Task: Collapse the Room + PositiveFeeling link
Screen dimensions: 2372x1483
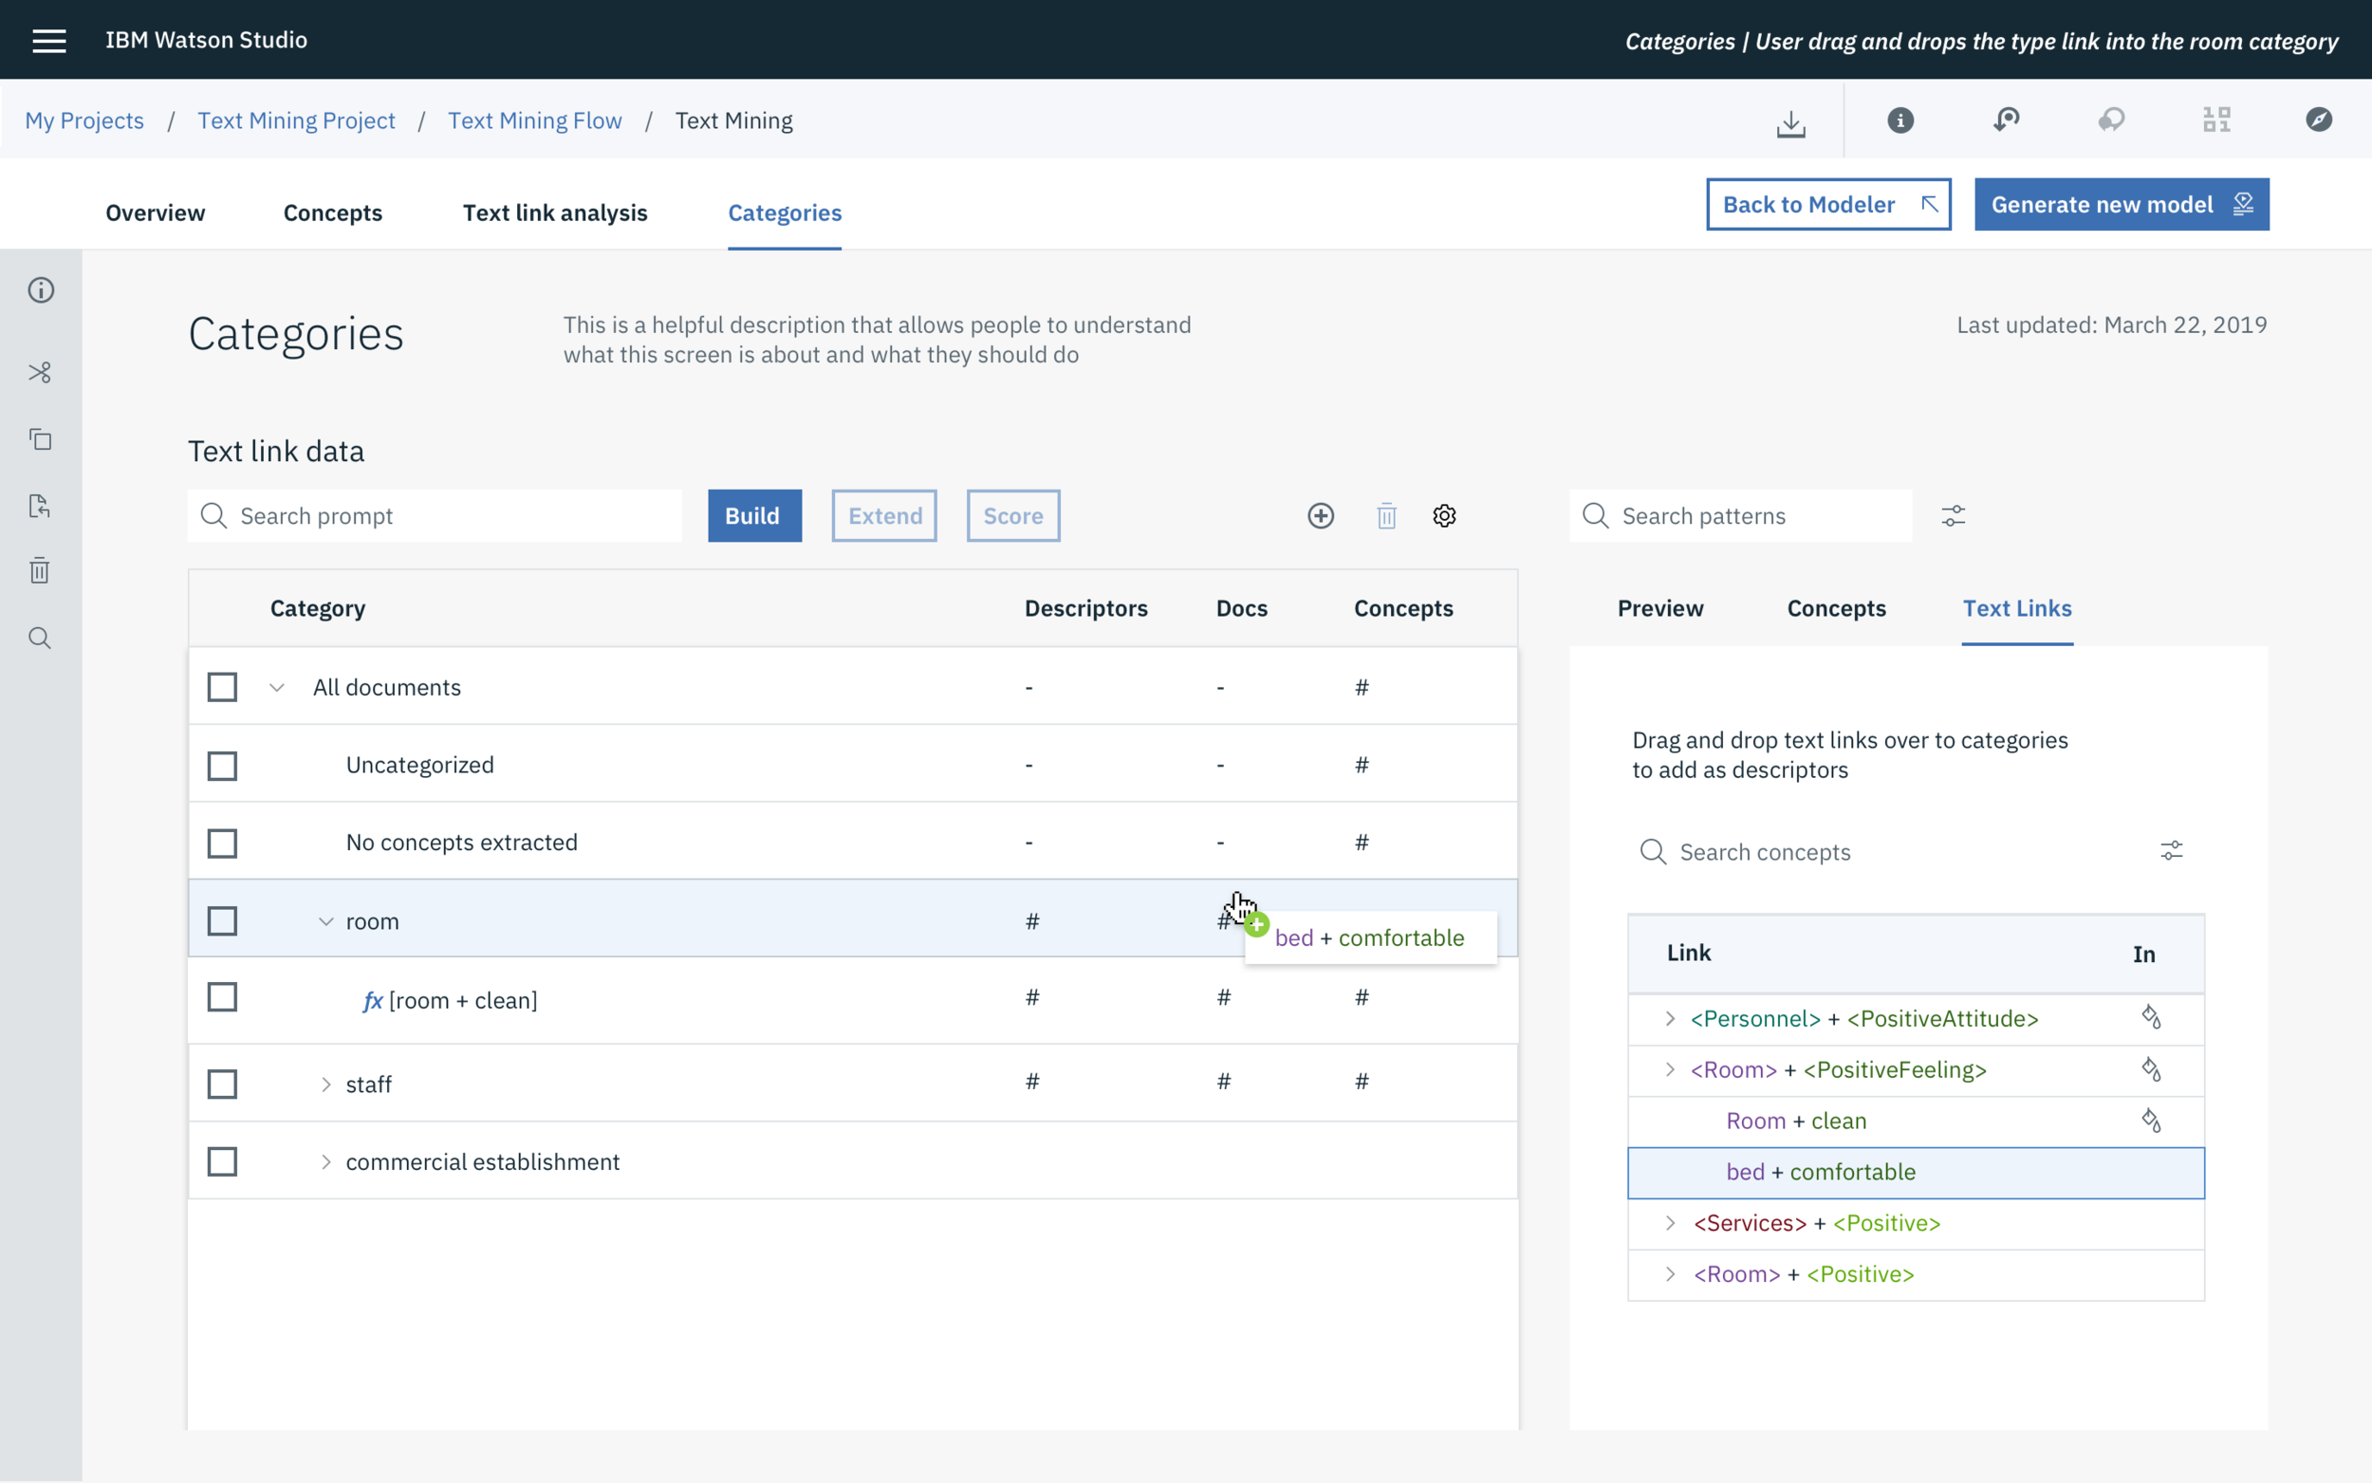Action: (1670, 1069)
